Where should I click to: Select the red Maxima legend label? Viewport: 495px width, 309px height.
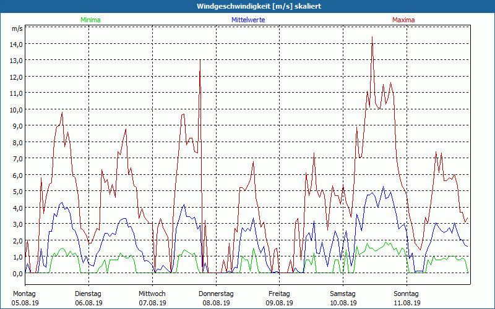pos(403,20)
